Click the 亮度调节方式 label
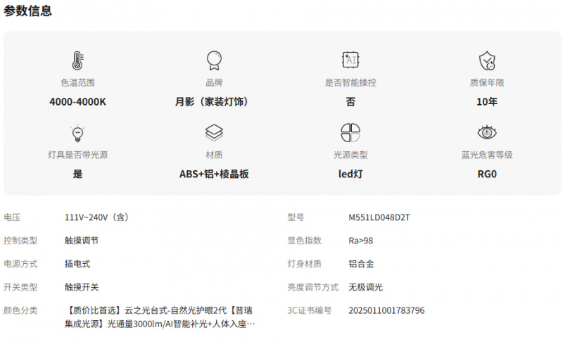This screenshot has height=349, width=563. point(312,287)
